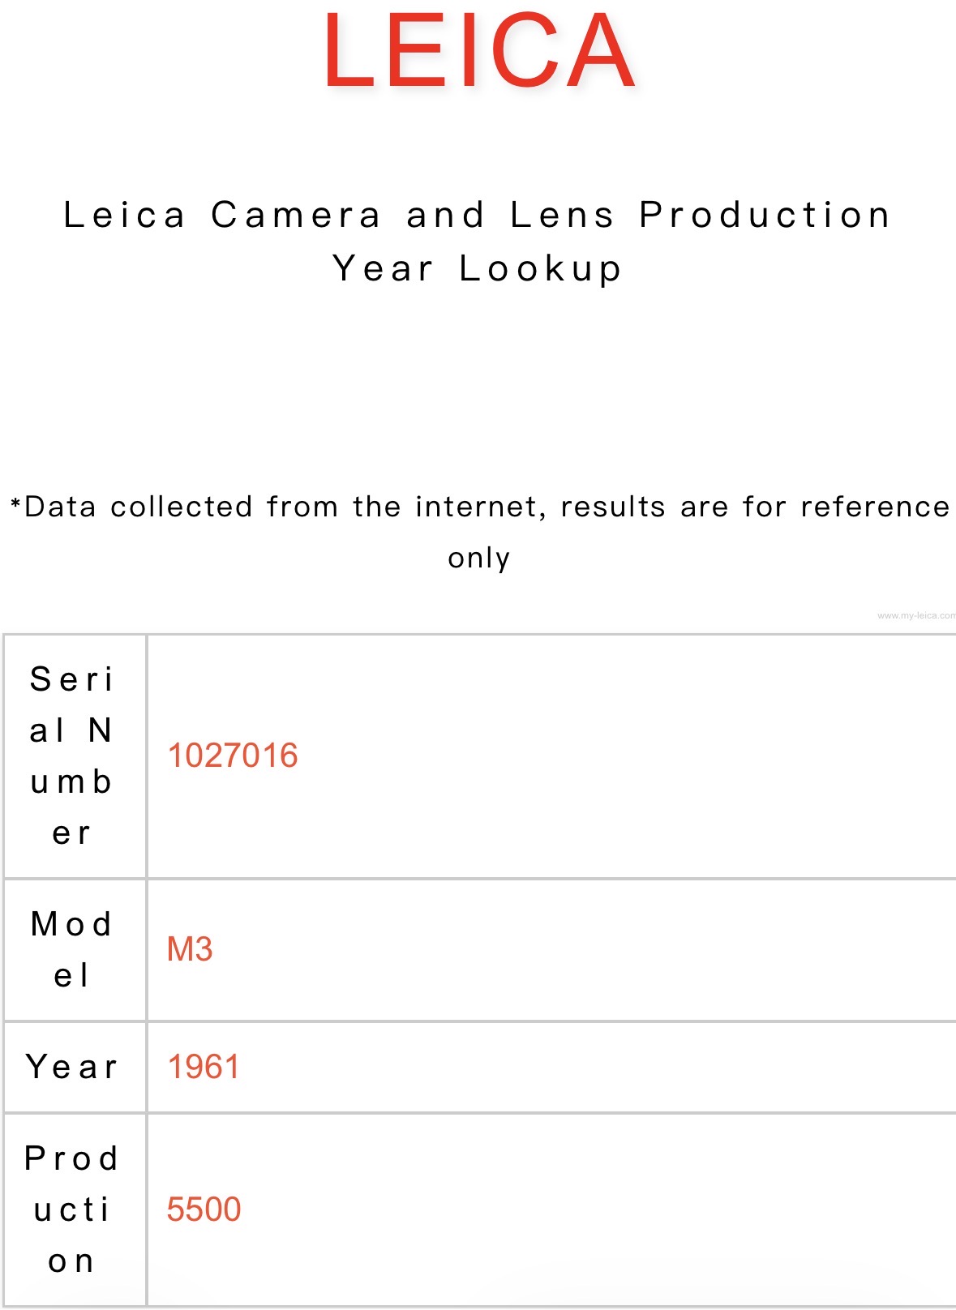Click "Lens" in the page title

tap(562, 216)
